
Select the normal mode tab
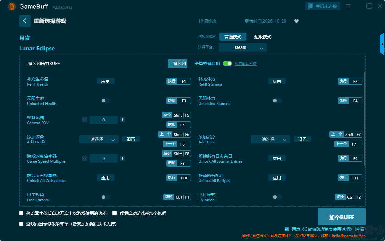point(233,37)
